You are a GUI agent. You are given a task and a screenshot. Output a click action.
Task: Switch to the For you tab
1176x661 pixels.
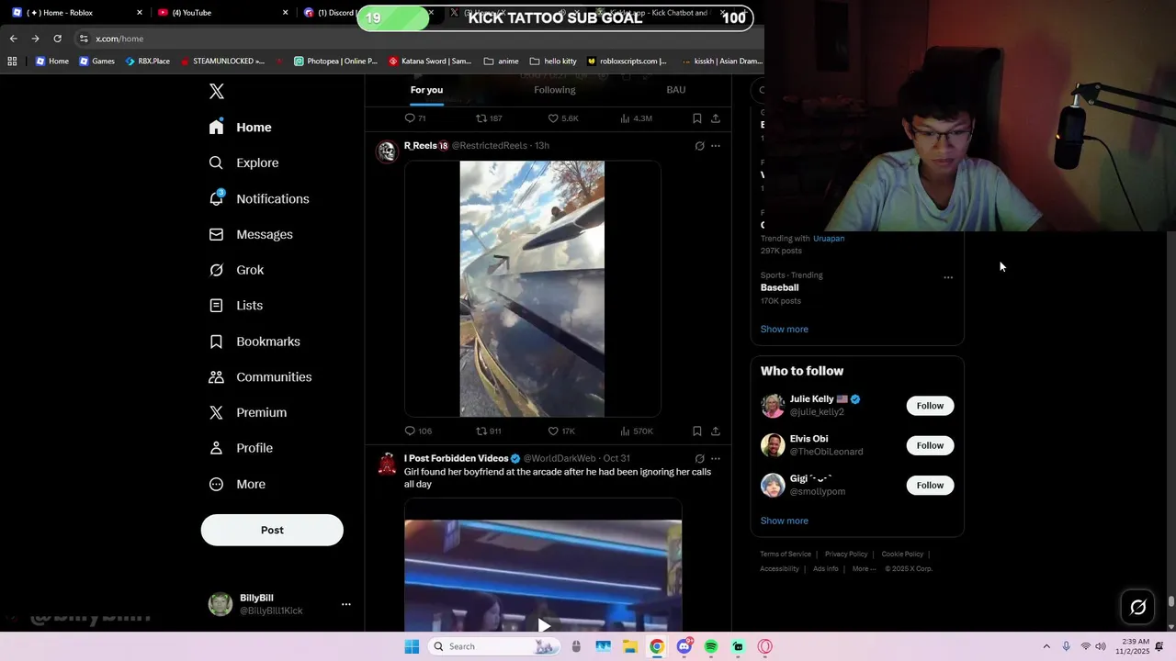pyautogui.click(x=426, y=90)
